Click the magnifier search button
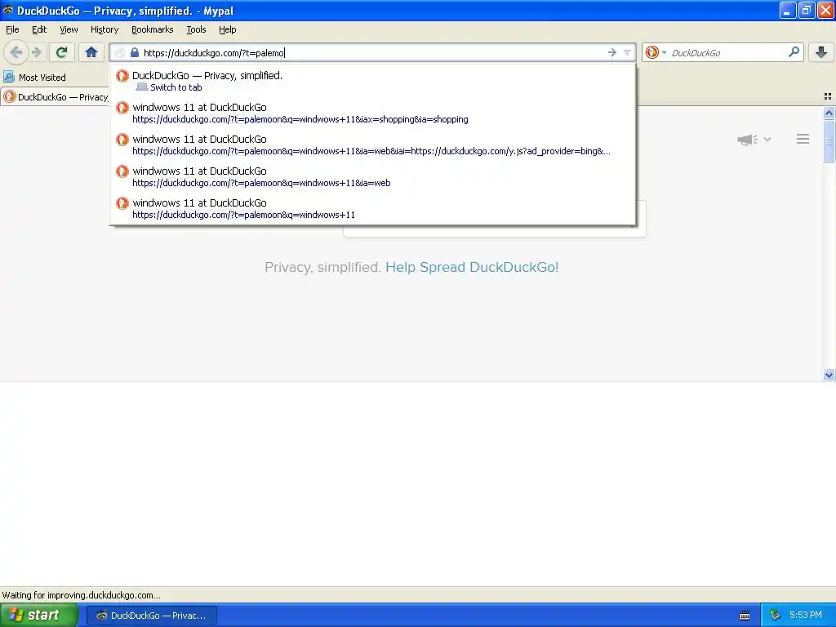The width and height of the screenshot is (836, 627). click(x=794, y=51)
